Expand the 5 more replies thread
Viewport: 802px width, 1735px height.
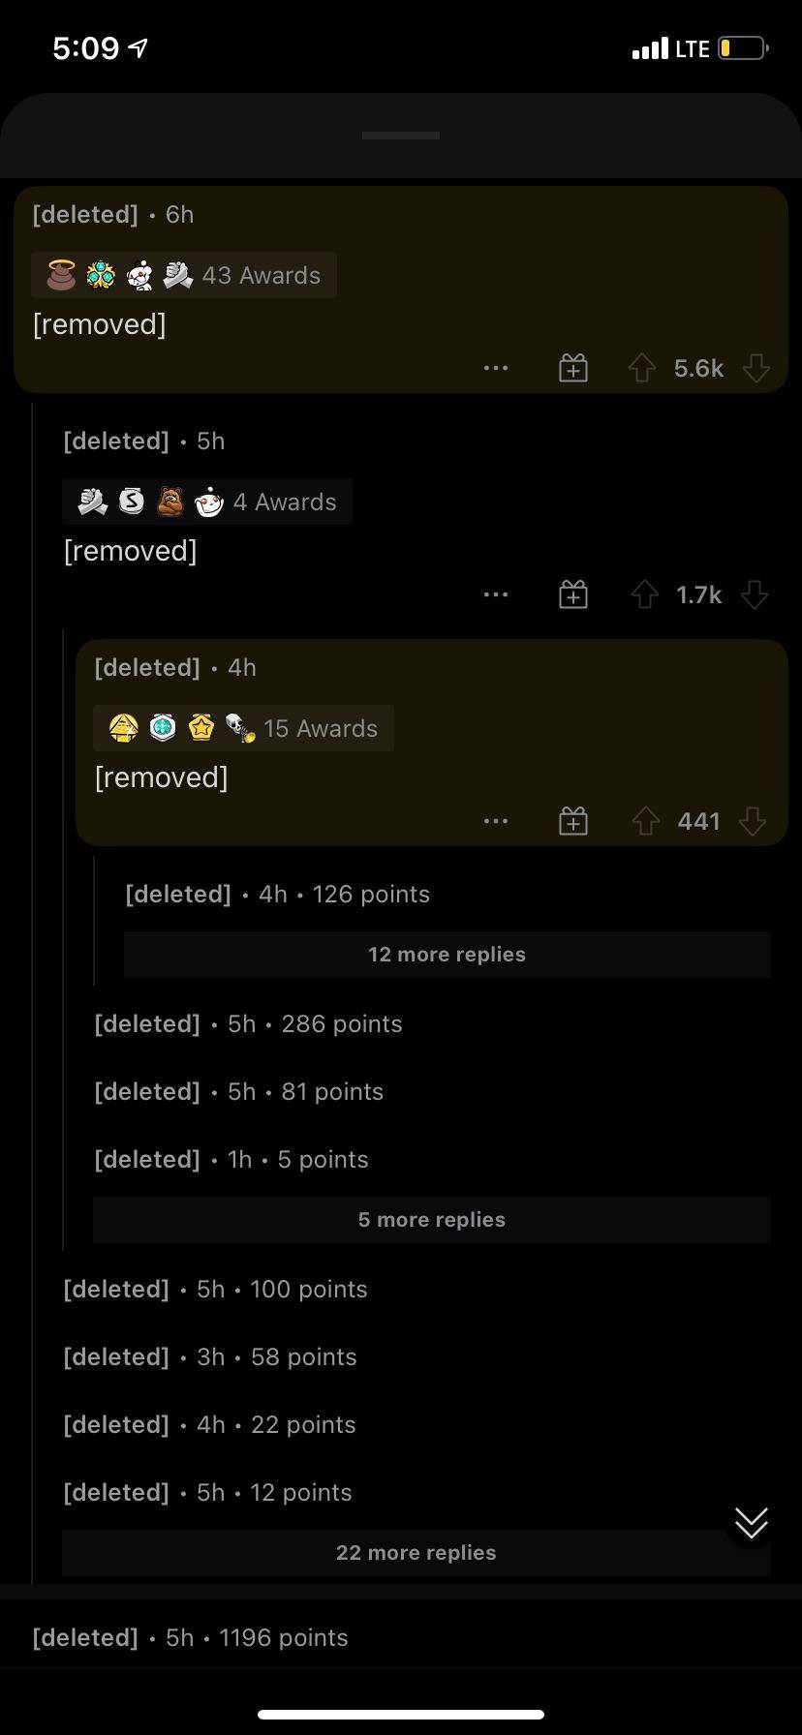click(x=431, y=1220)
